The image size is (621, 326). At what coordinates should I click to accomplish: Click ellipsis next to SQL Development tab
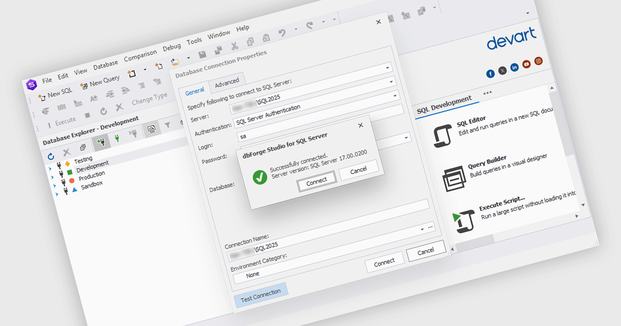click(x=487, y=93)
